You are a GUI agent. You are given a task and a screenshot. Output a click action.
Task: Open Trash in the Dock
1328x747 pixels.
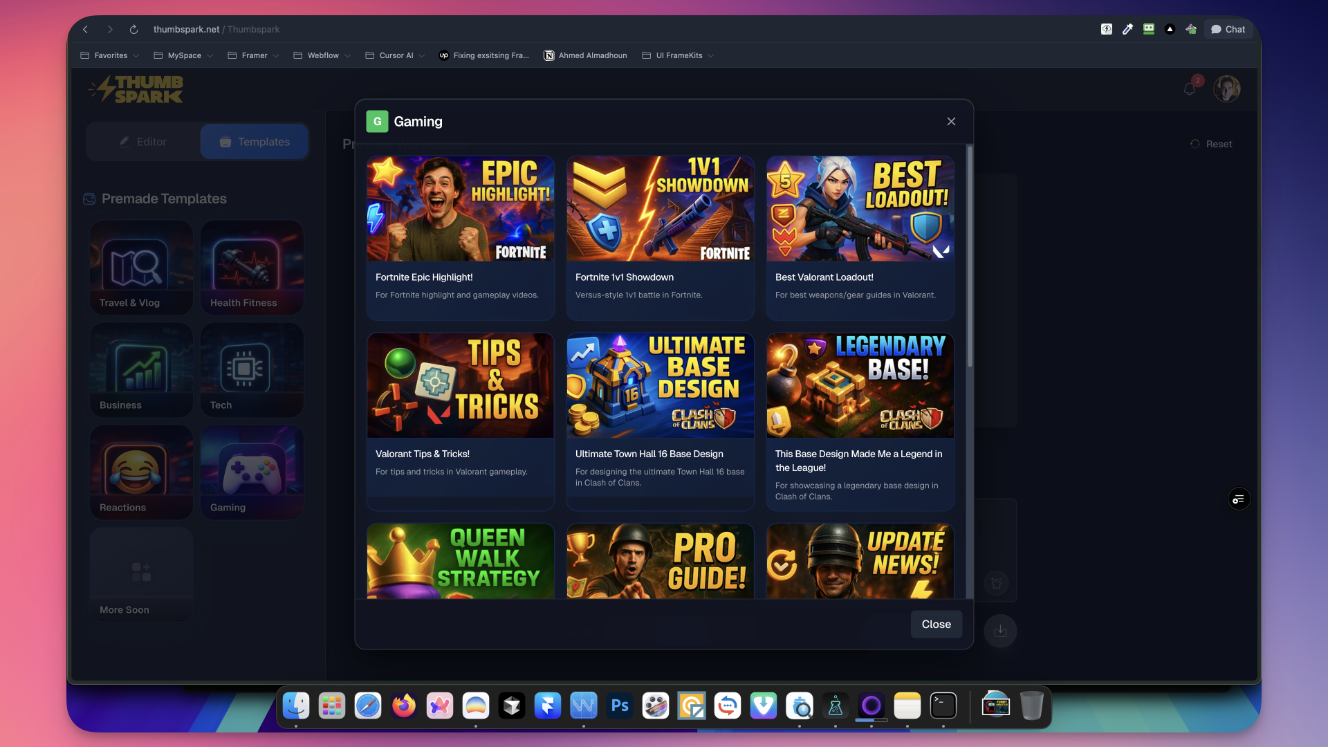[x=1031, y=706]
